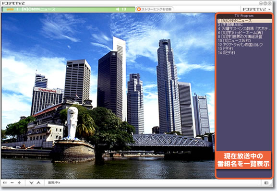Lower volume with the minus button

tap(12, 183)
